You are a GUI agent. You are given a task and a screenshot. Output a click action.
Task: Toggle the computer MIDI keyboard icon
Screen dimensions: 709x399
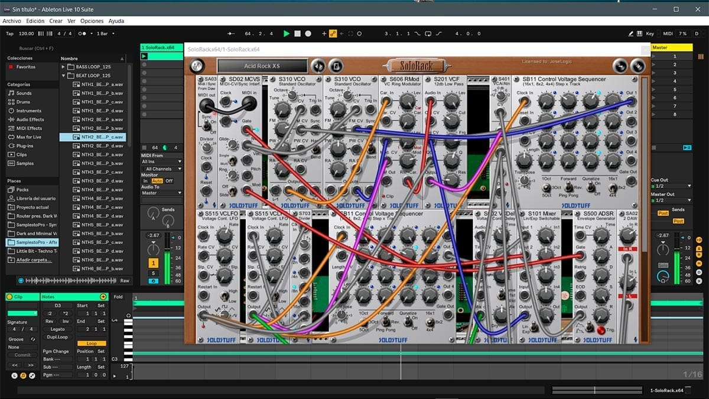pyautogui.click(x=640, y=34)
